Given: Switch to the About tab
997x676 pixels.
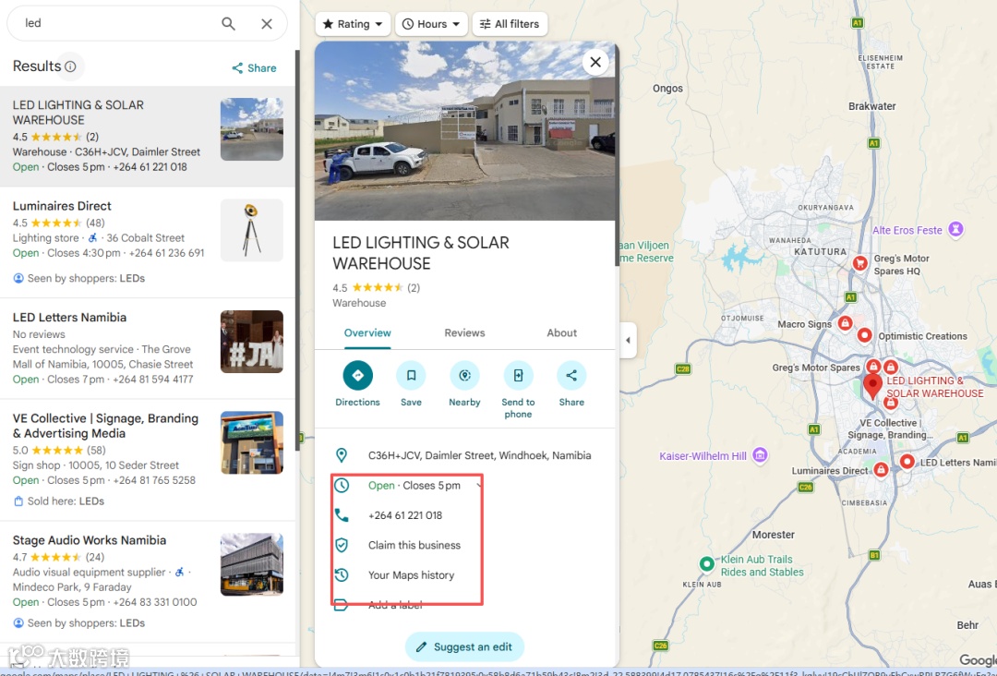Looking at the screenshot, I should tap(561, 332).
